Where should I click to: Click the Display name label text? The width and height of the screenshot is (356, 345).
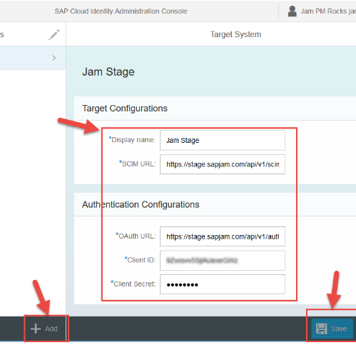point(132,140)
